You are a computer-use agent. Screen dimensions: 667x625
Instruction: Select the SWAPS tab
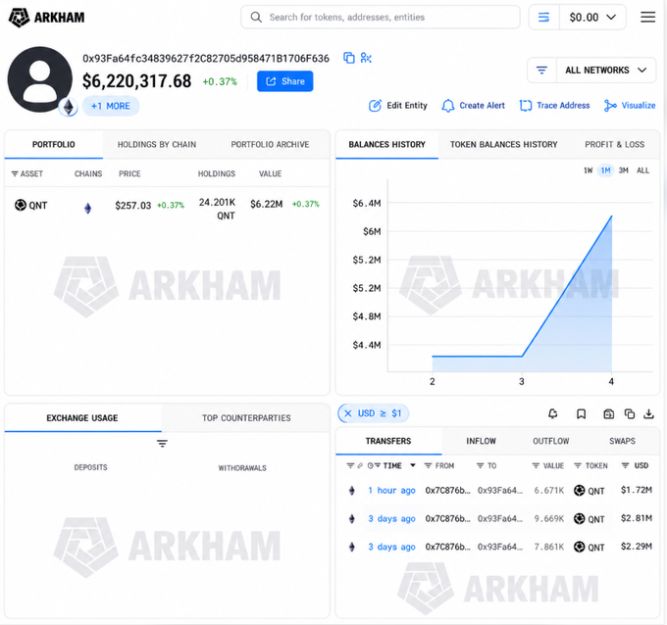622,441
